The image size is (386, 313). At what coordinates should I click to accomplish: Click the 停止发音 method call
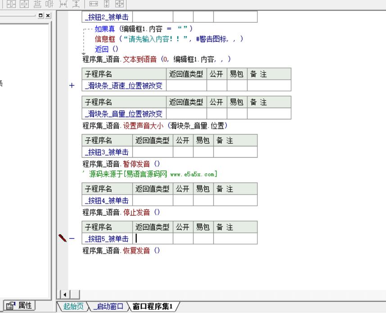point(136,212)
